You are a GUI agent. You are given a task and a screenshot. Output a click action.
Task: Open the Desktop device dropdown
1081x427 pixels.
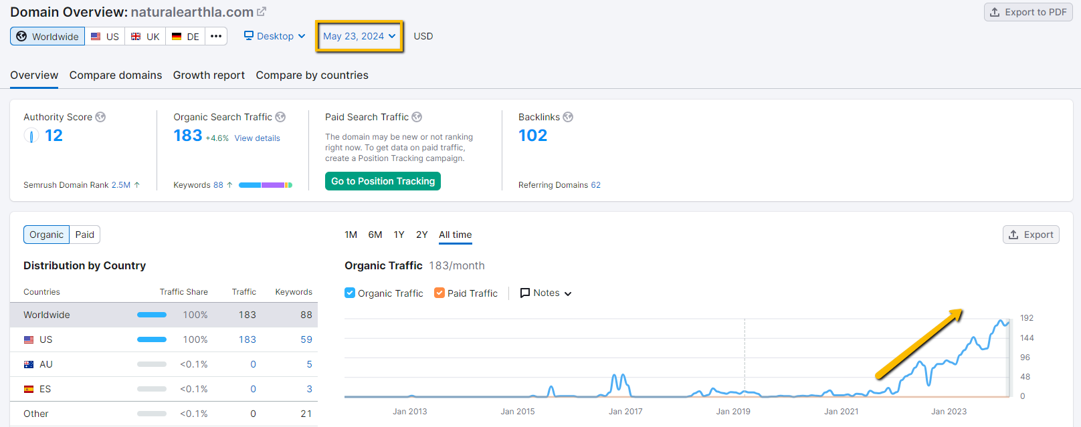[x=275, y=36]
